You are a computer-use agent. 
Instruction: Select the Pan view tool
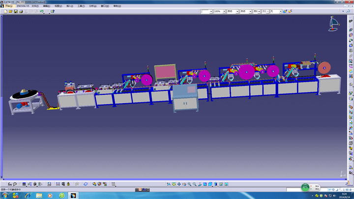[x=179, y=184]
